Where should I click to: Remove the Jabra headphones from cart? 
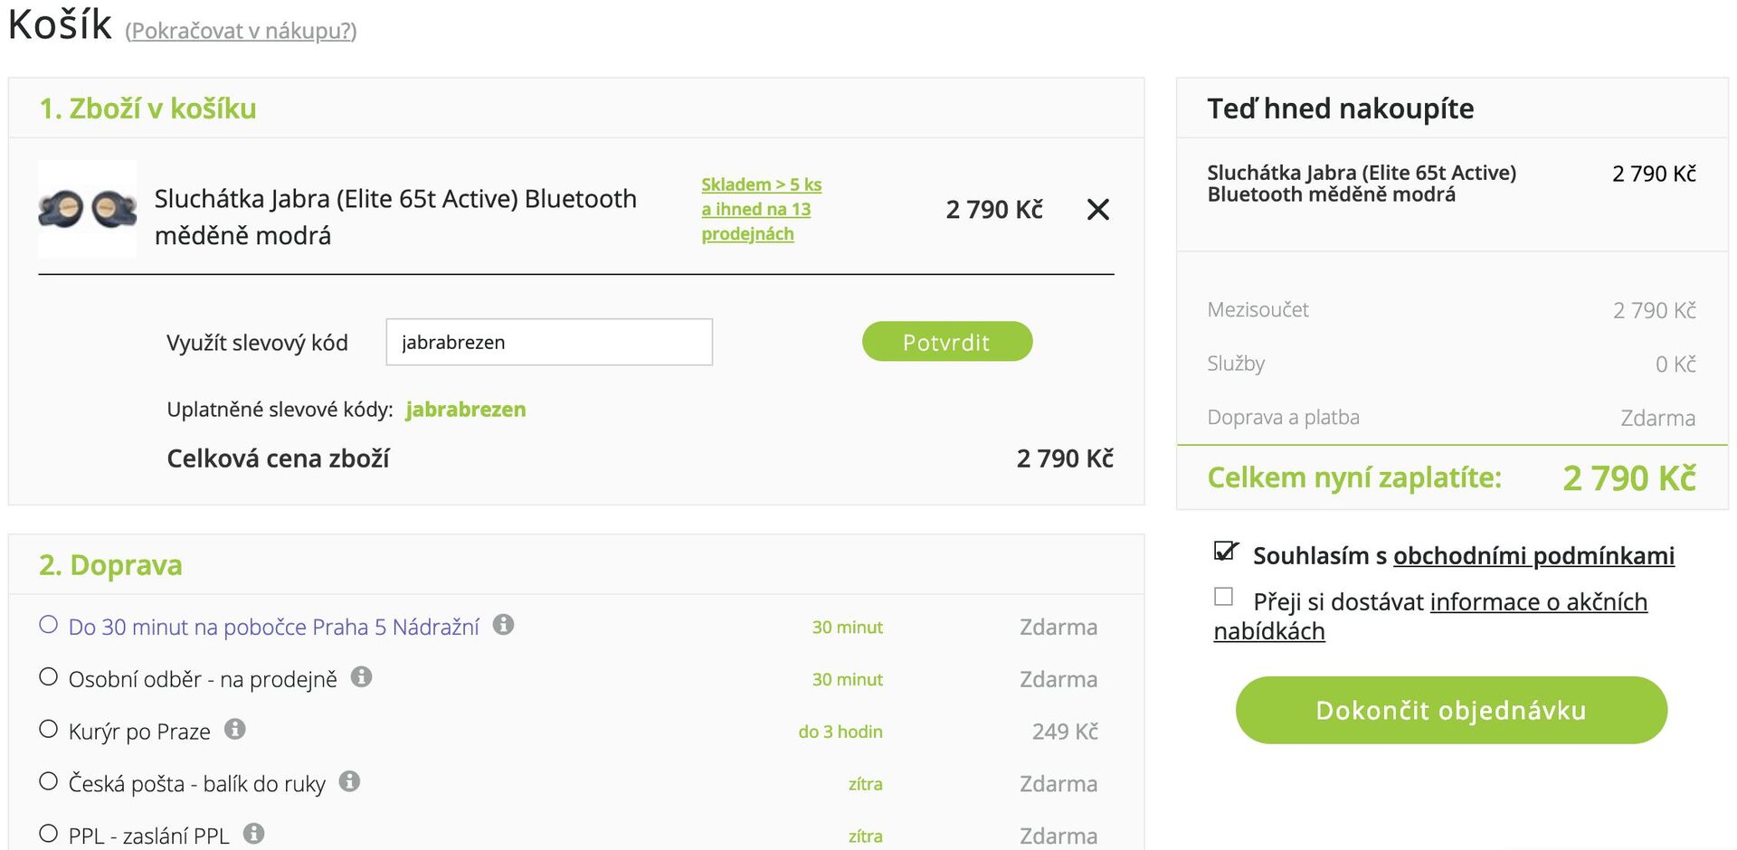pos(1098,210)
